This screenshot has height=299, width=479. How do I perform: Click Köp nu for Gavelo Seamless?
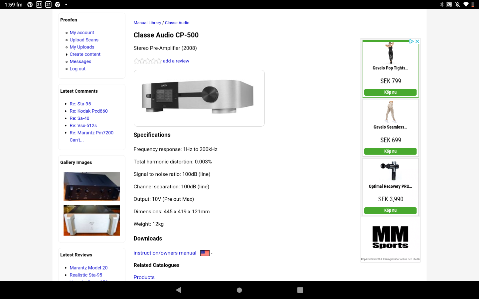pos(390,151)
